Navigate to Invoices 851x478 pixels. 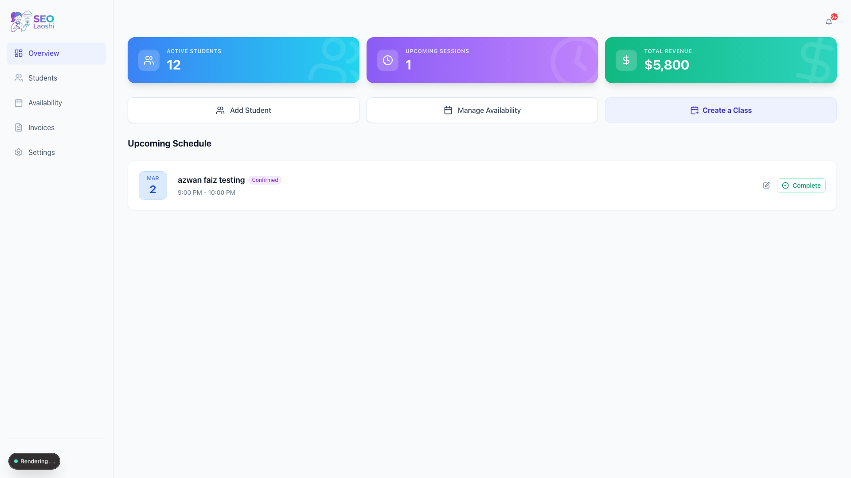41,127
